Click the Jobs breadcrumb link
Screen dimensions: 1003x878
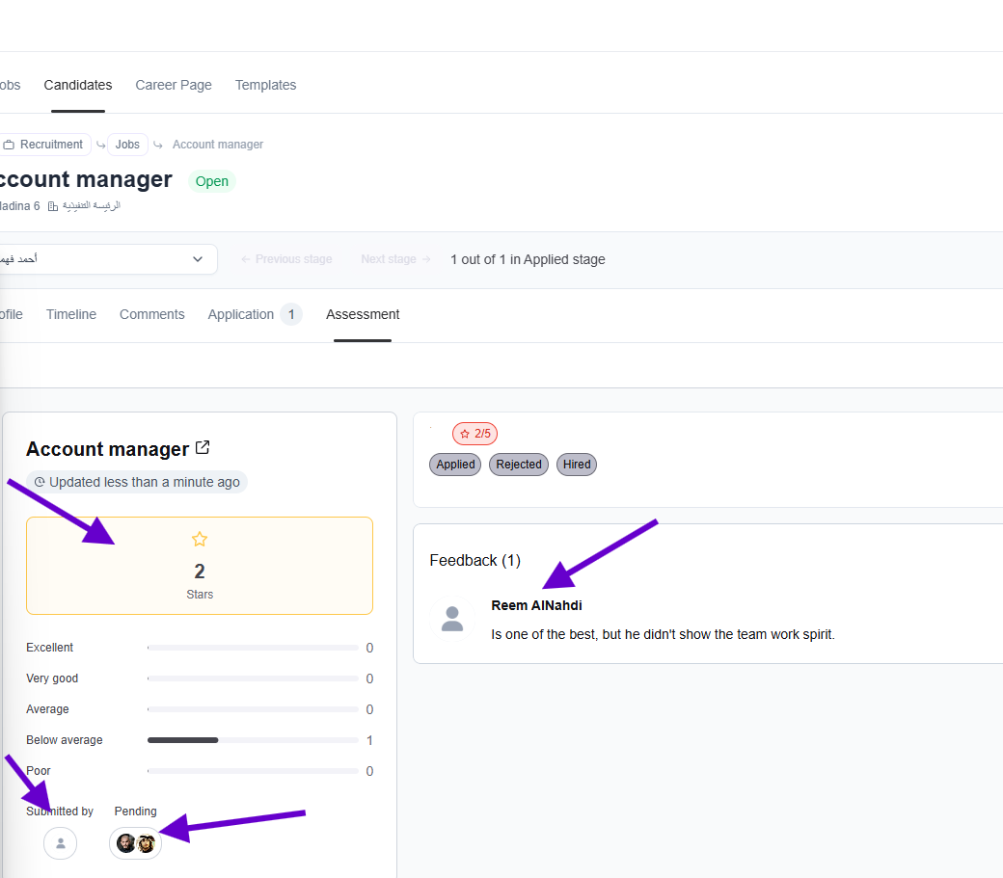[x=127, y=145]
